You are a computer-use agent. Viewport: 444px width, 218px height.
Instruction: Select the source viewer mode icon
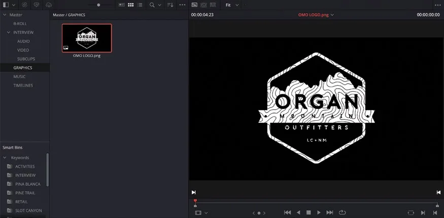click(x=194, y=5)
